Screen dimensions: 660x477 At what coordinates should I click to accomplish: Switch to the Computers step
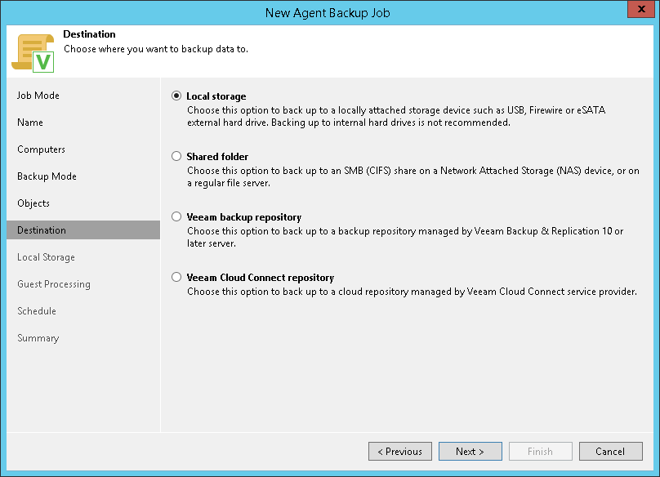point(41,149)
